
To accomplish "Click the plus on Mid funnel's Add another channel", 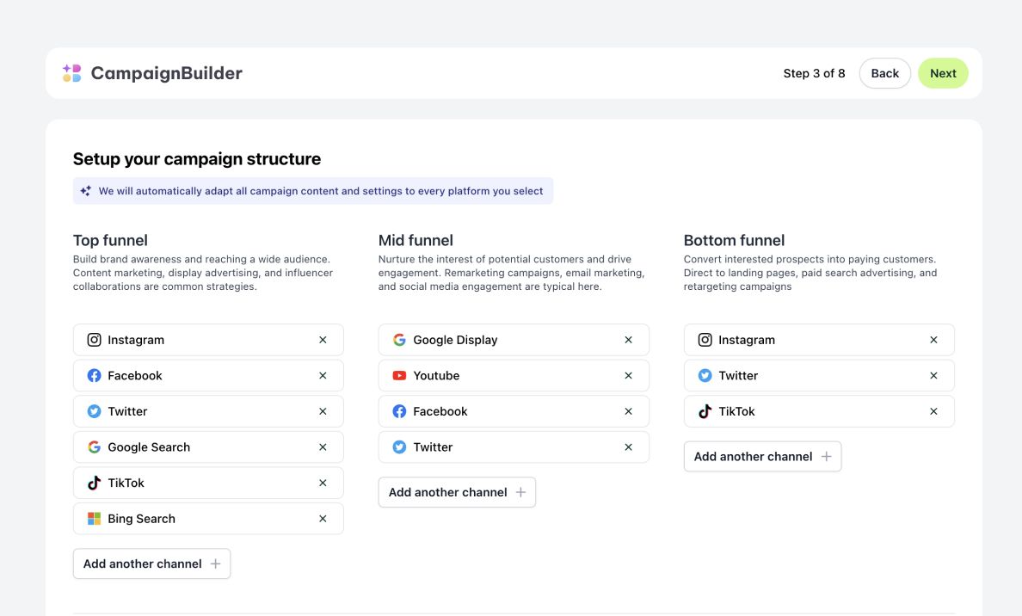I will [x=520, y=491].
